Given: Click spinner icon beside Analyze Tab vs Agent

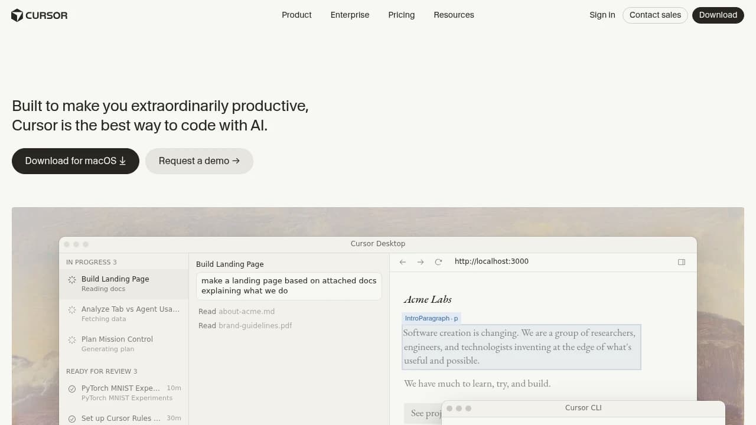Looking at the screenshot, I should [x=72, y=310].
